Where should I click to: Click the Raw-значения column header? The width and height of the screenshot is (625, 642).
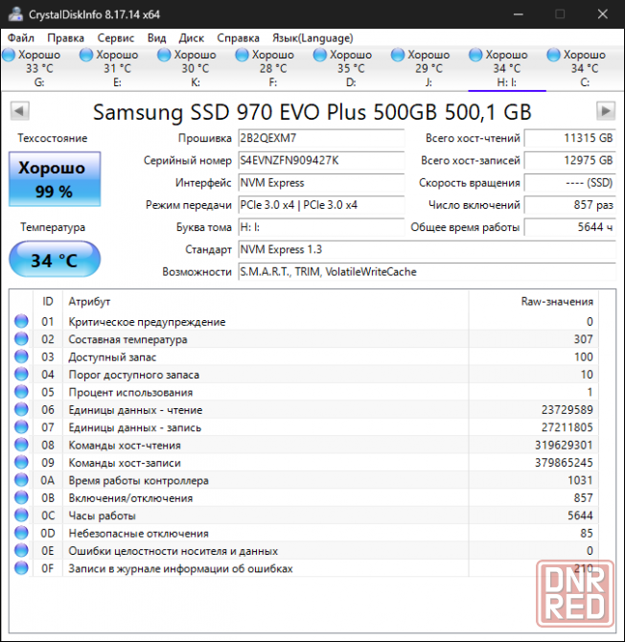point(534,301)
